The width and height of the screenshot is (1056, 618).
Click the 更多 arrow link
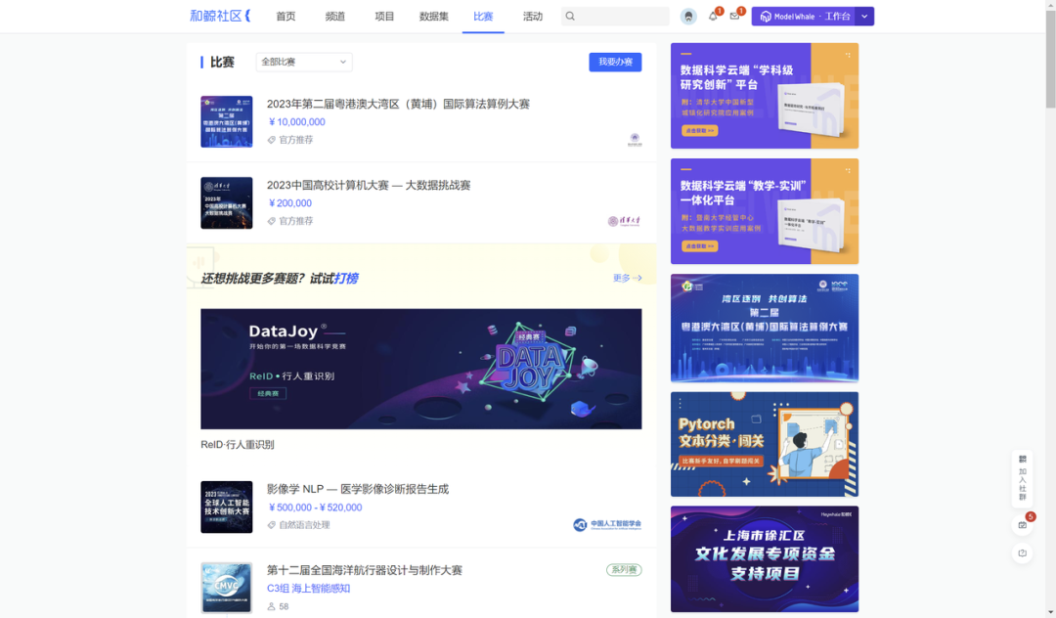coord(627,279)
